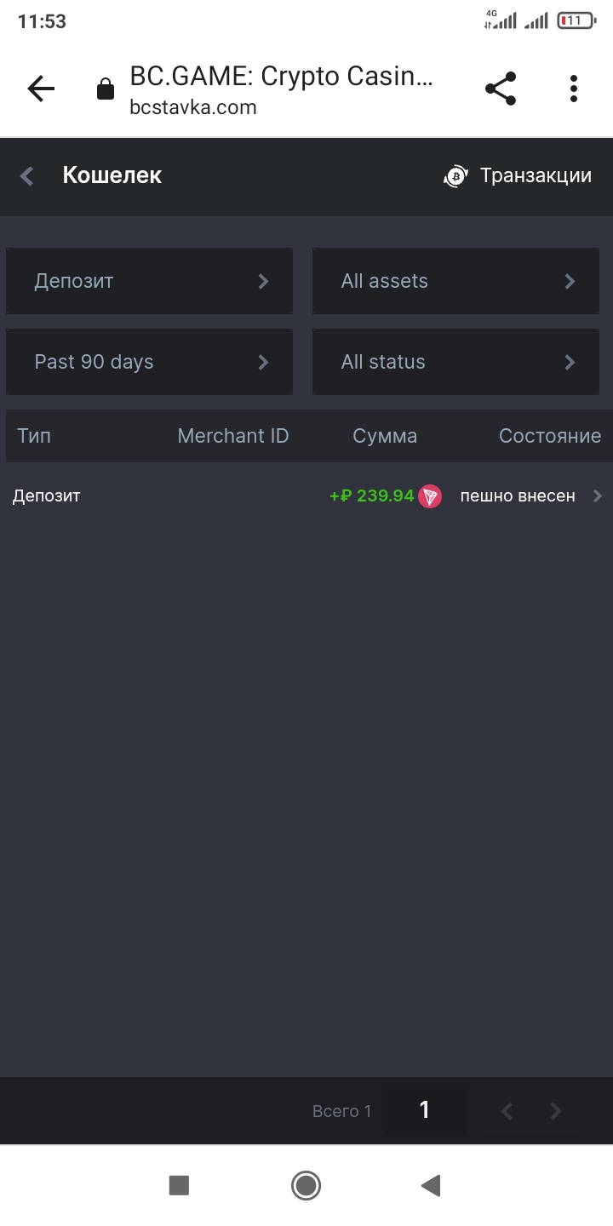Open the Депозит type dropdown

[150, 281]
